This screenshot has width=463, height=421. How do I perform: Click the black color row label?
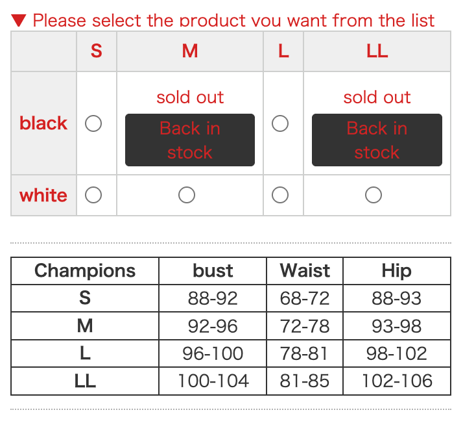coord(43,123)
